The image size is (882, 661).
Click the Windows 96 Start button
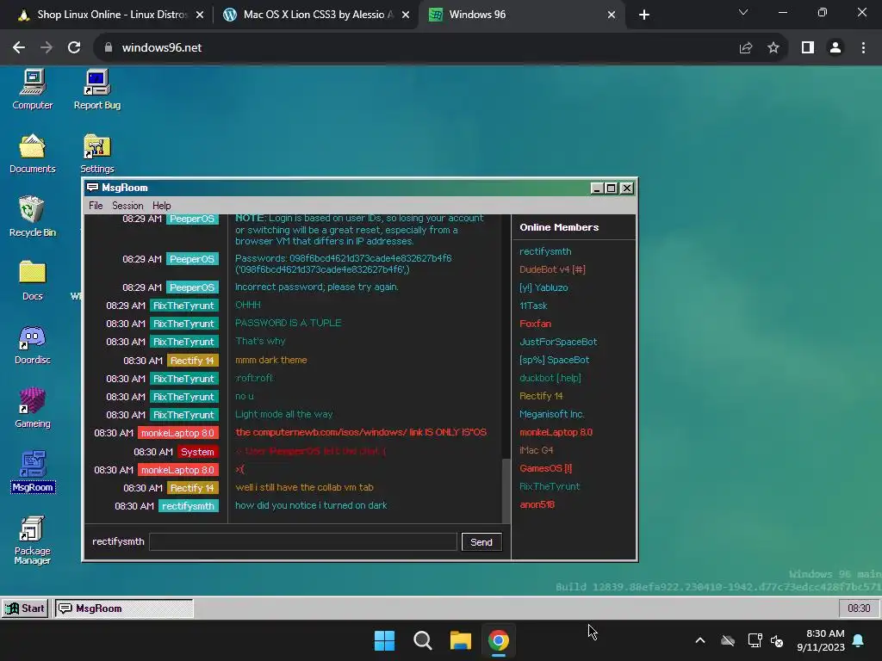click(25, 608)
